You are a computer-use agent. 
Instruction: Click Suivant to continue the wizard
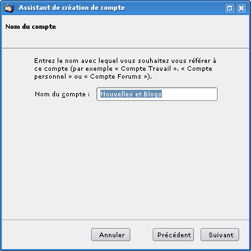click(220, 235)
